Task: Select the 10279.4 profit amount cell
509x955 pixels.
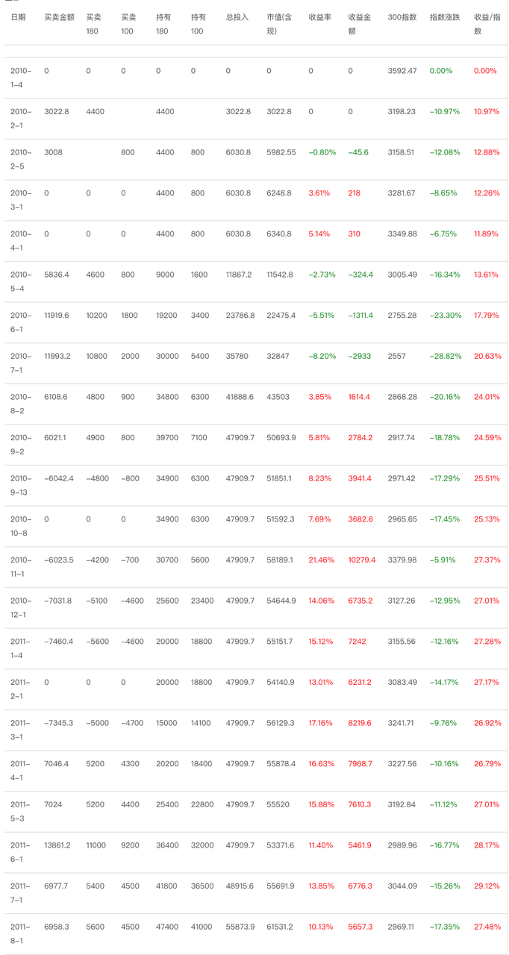Action: point(362,560)
